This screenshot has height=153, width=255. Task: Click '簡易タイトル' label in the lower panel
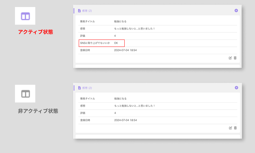(87, 98)
